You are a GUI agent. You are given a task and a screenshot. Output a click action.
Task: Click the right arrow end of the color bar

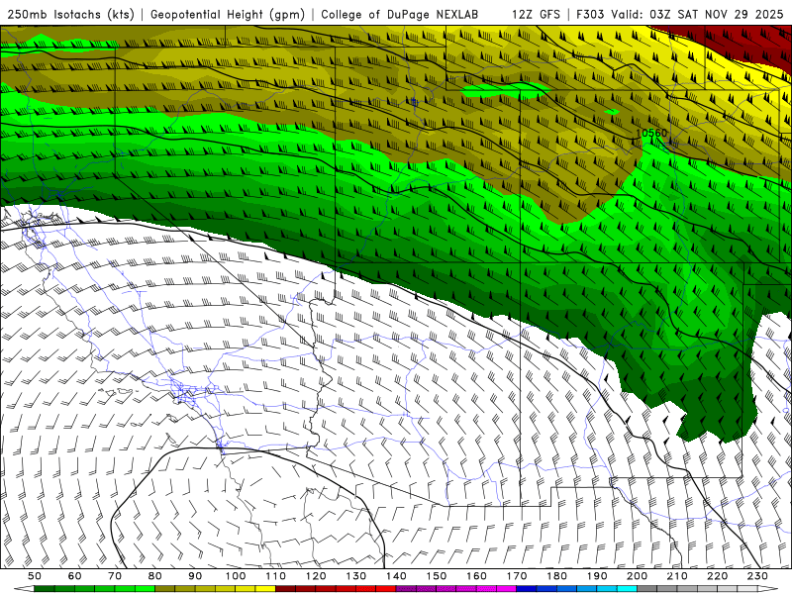click(768, 589)
